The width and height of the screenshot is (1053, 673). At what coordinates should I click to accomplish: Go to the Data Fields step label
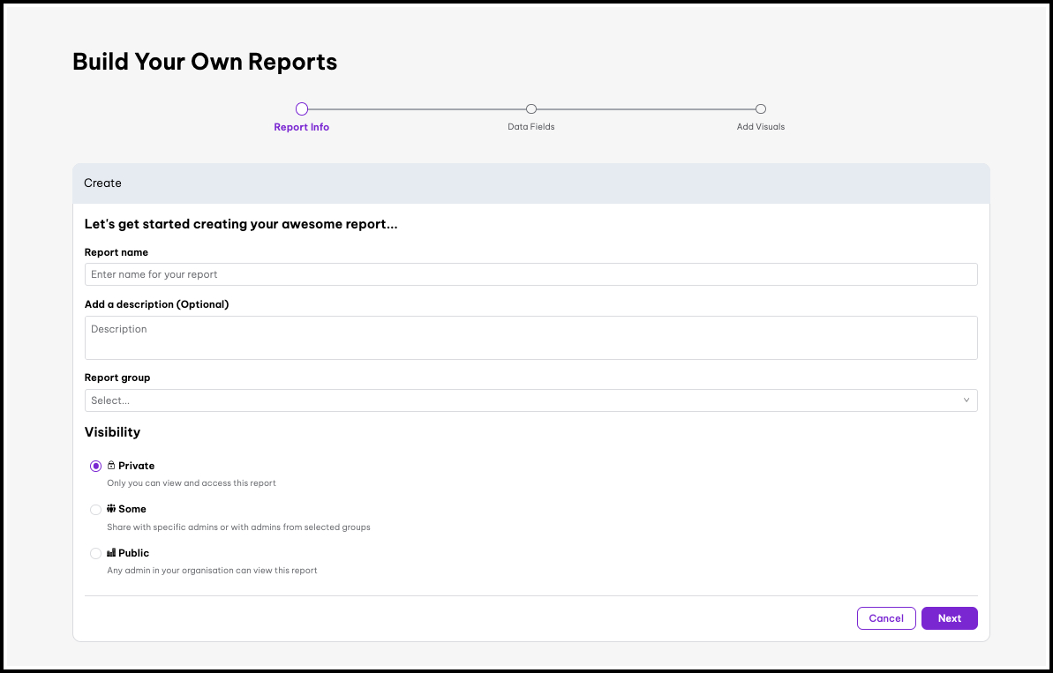point(531,127)
